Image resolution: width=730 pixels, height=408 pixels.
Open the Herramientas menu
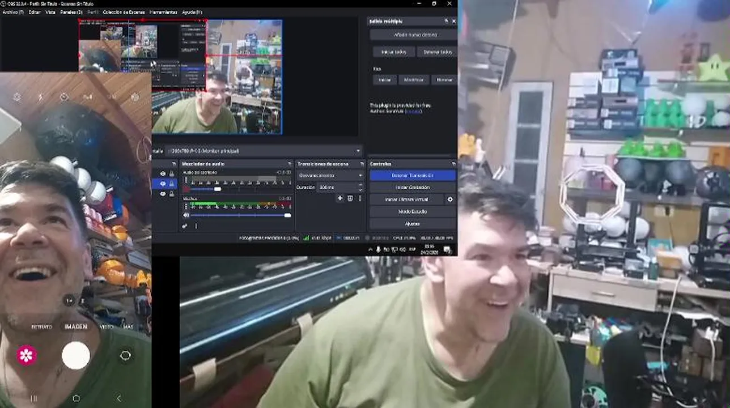coord(164,12)
